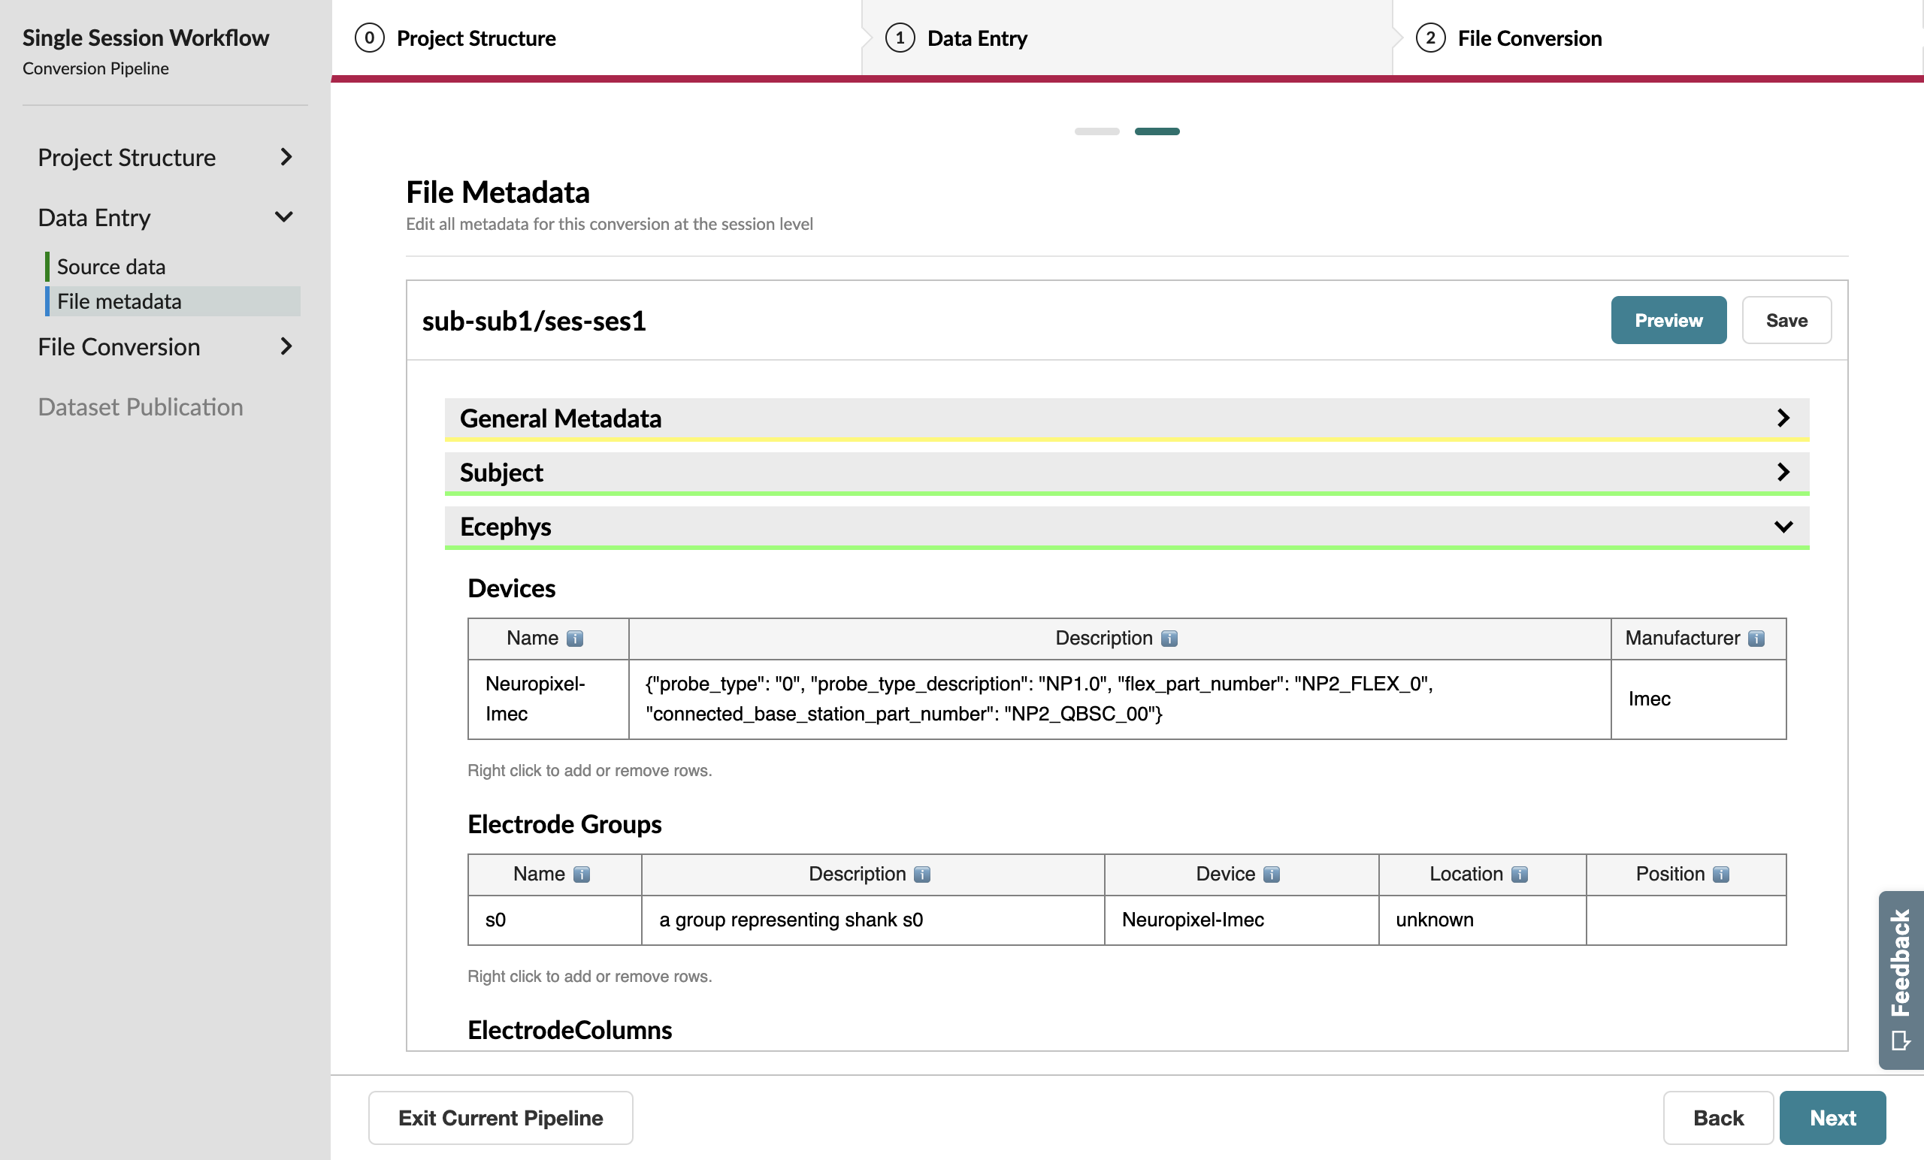The image size is (1924, 1160).
Task: Click step 0 circle in progress header
Action: [x=369, y=38]
